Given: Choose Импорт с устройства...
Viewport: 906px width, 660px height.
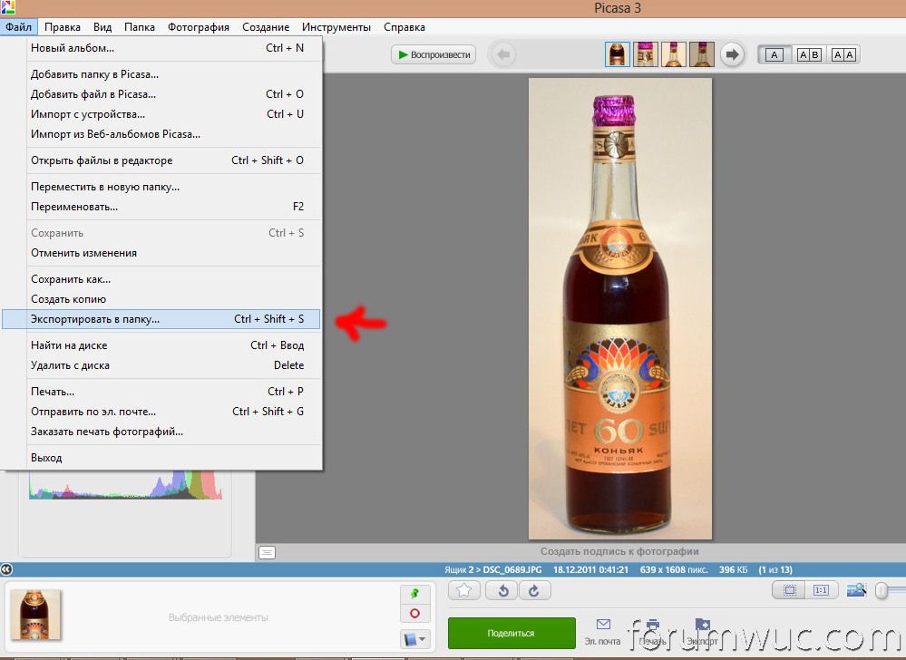Looking at the screenshot, I should 161,114.
